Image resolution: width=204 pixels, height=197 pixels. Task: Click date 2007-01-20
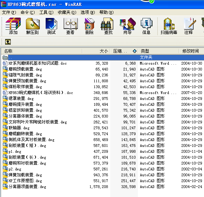pos(192,93)
